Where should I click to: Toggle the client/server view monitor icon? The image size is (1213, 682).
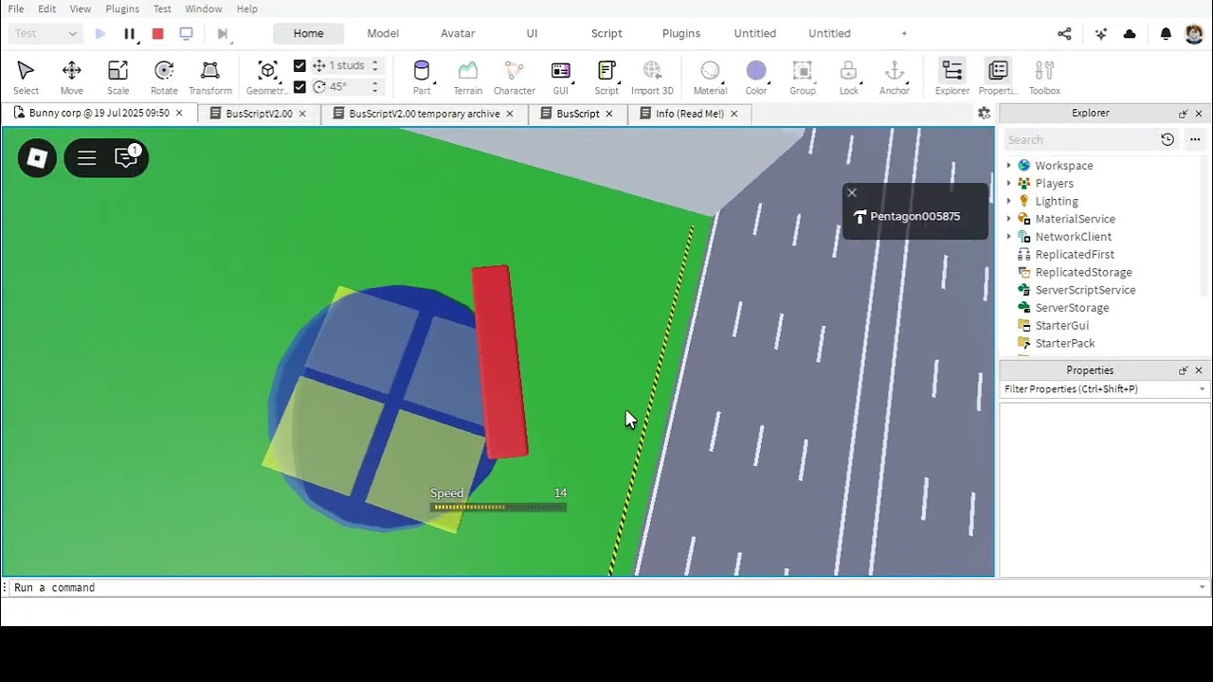187,33
